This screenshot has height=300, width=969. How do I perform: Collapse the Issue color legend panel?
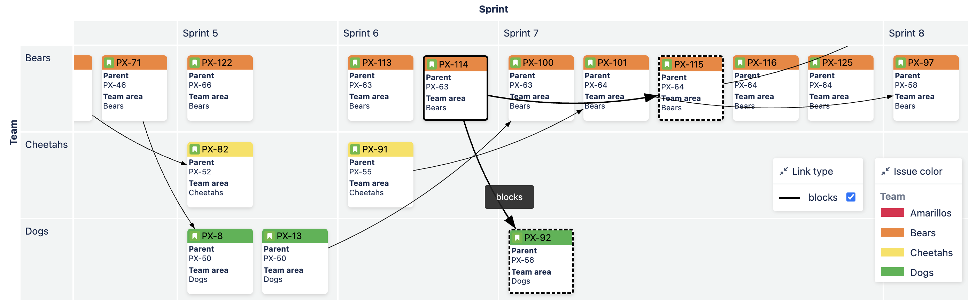click(x=885, y=172)
